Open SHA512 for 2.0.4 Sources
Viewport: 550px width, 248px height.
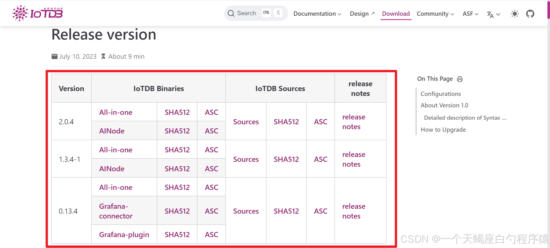click(286, 122)
